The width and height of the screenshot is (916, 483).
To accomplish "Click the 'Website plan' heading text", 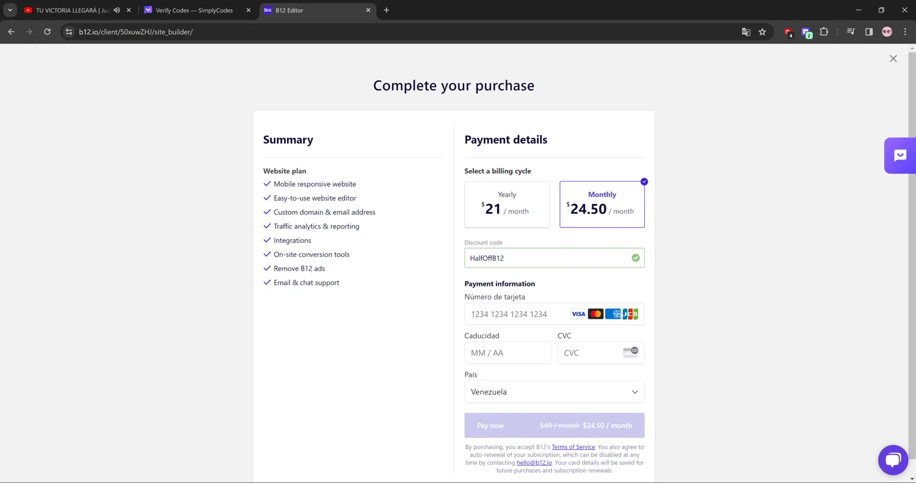I will (285, 171).
